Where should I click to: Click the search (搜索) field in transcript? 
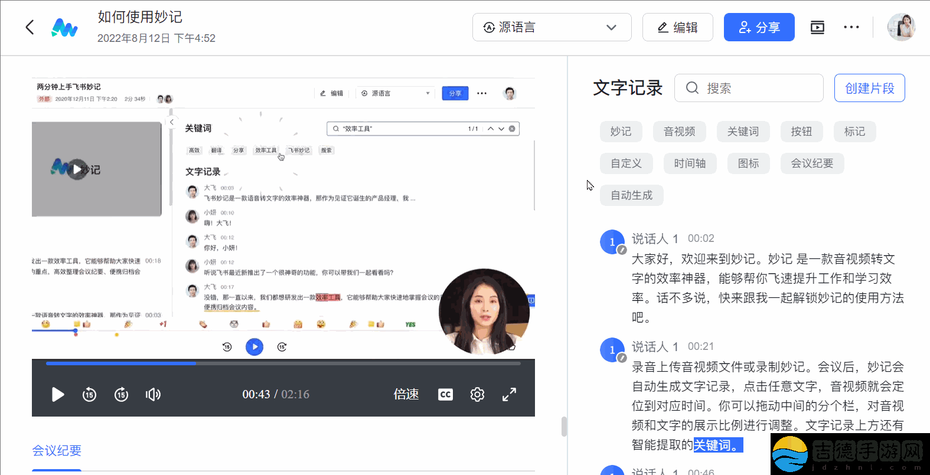(x=749, y=88)
